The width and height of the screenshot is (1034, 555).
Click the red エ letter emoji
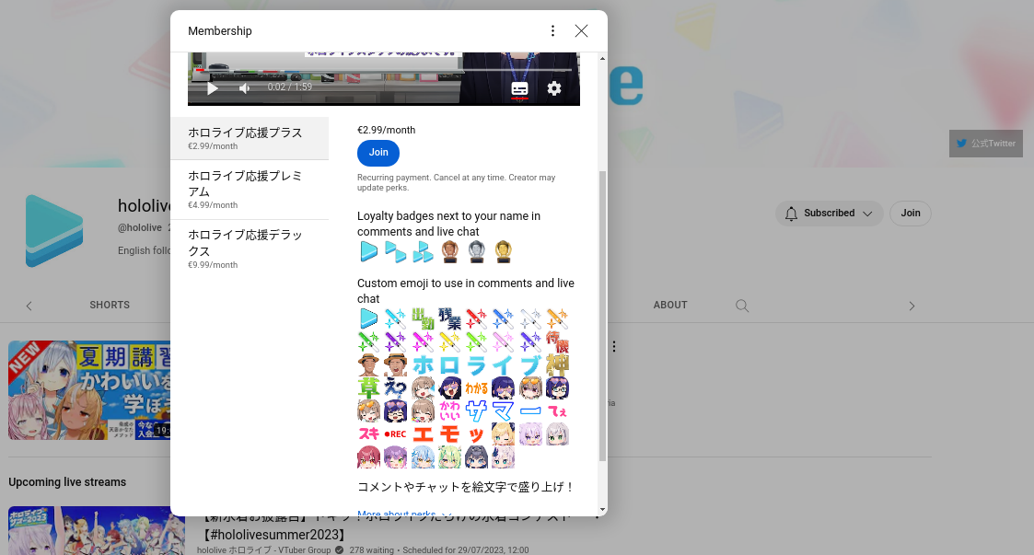[x=423, y=434]
